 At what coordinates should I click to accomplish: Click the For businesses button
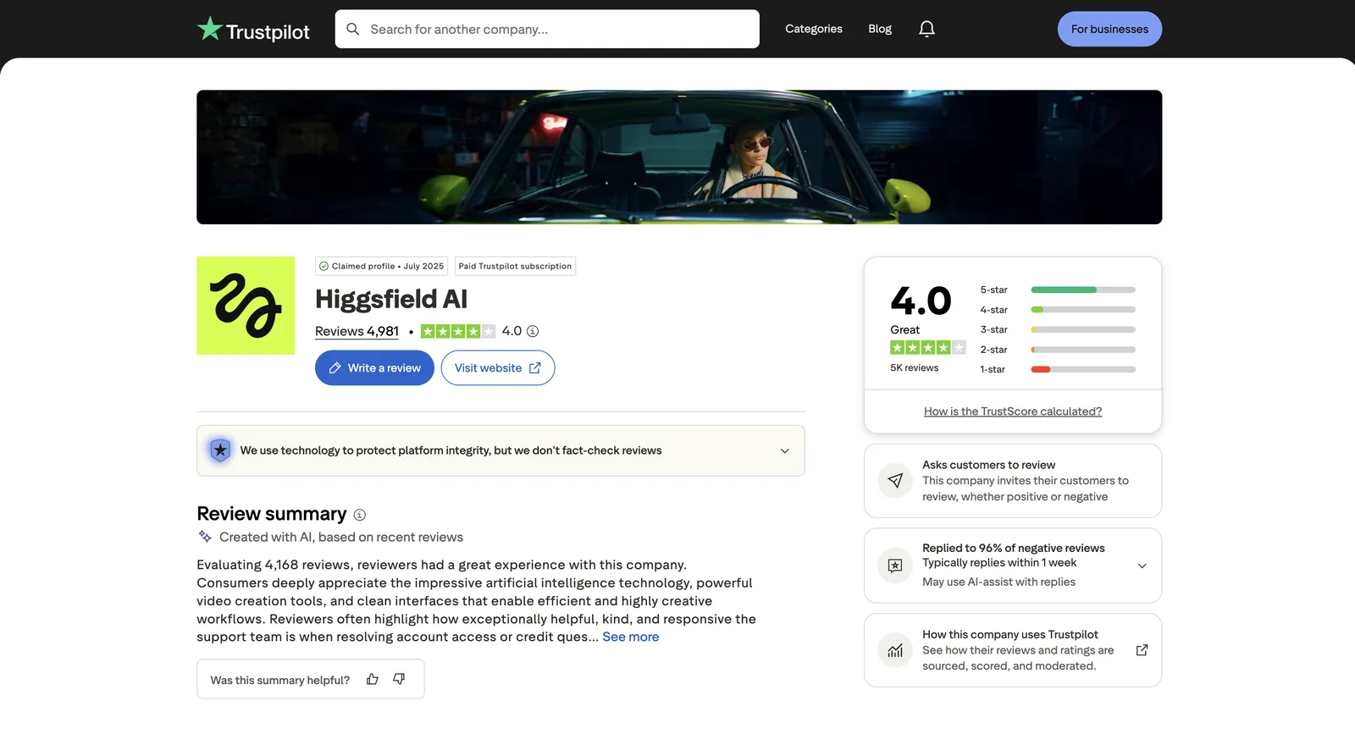coord(1109,29)
